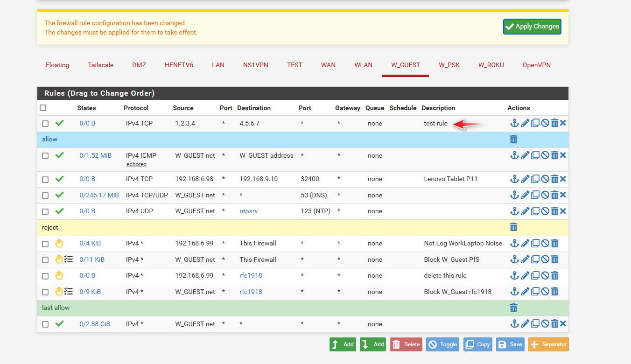Delete the 'reject' separator
Viewport: 631px width, 364px height.
[513, 227]
